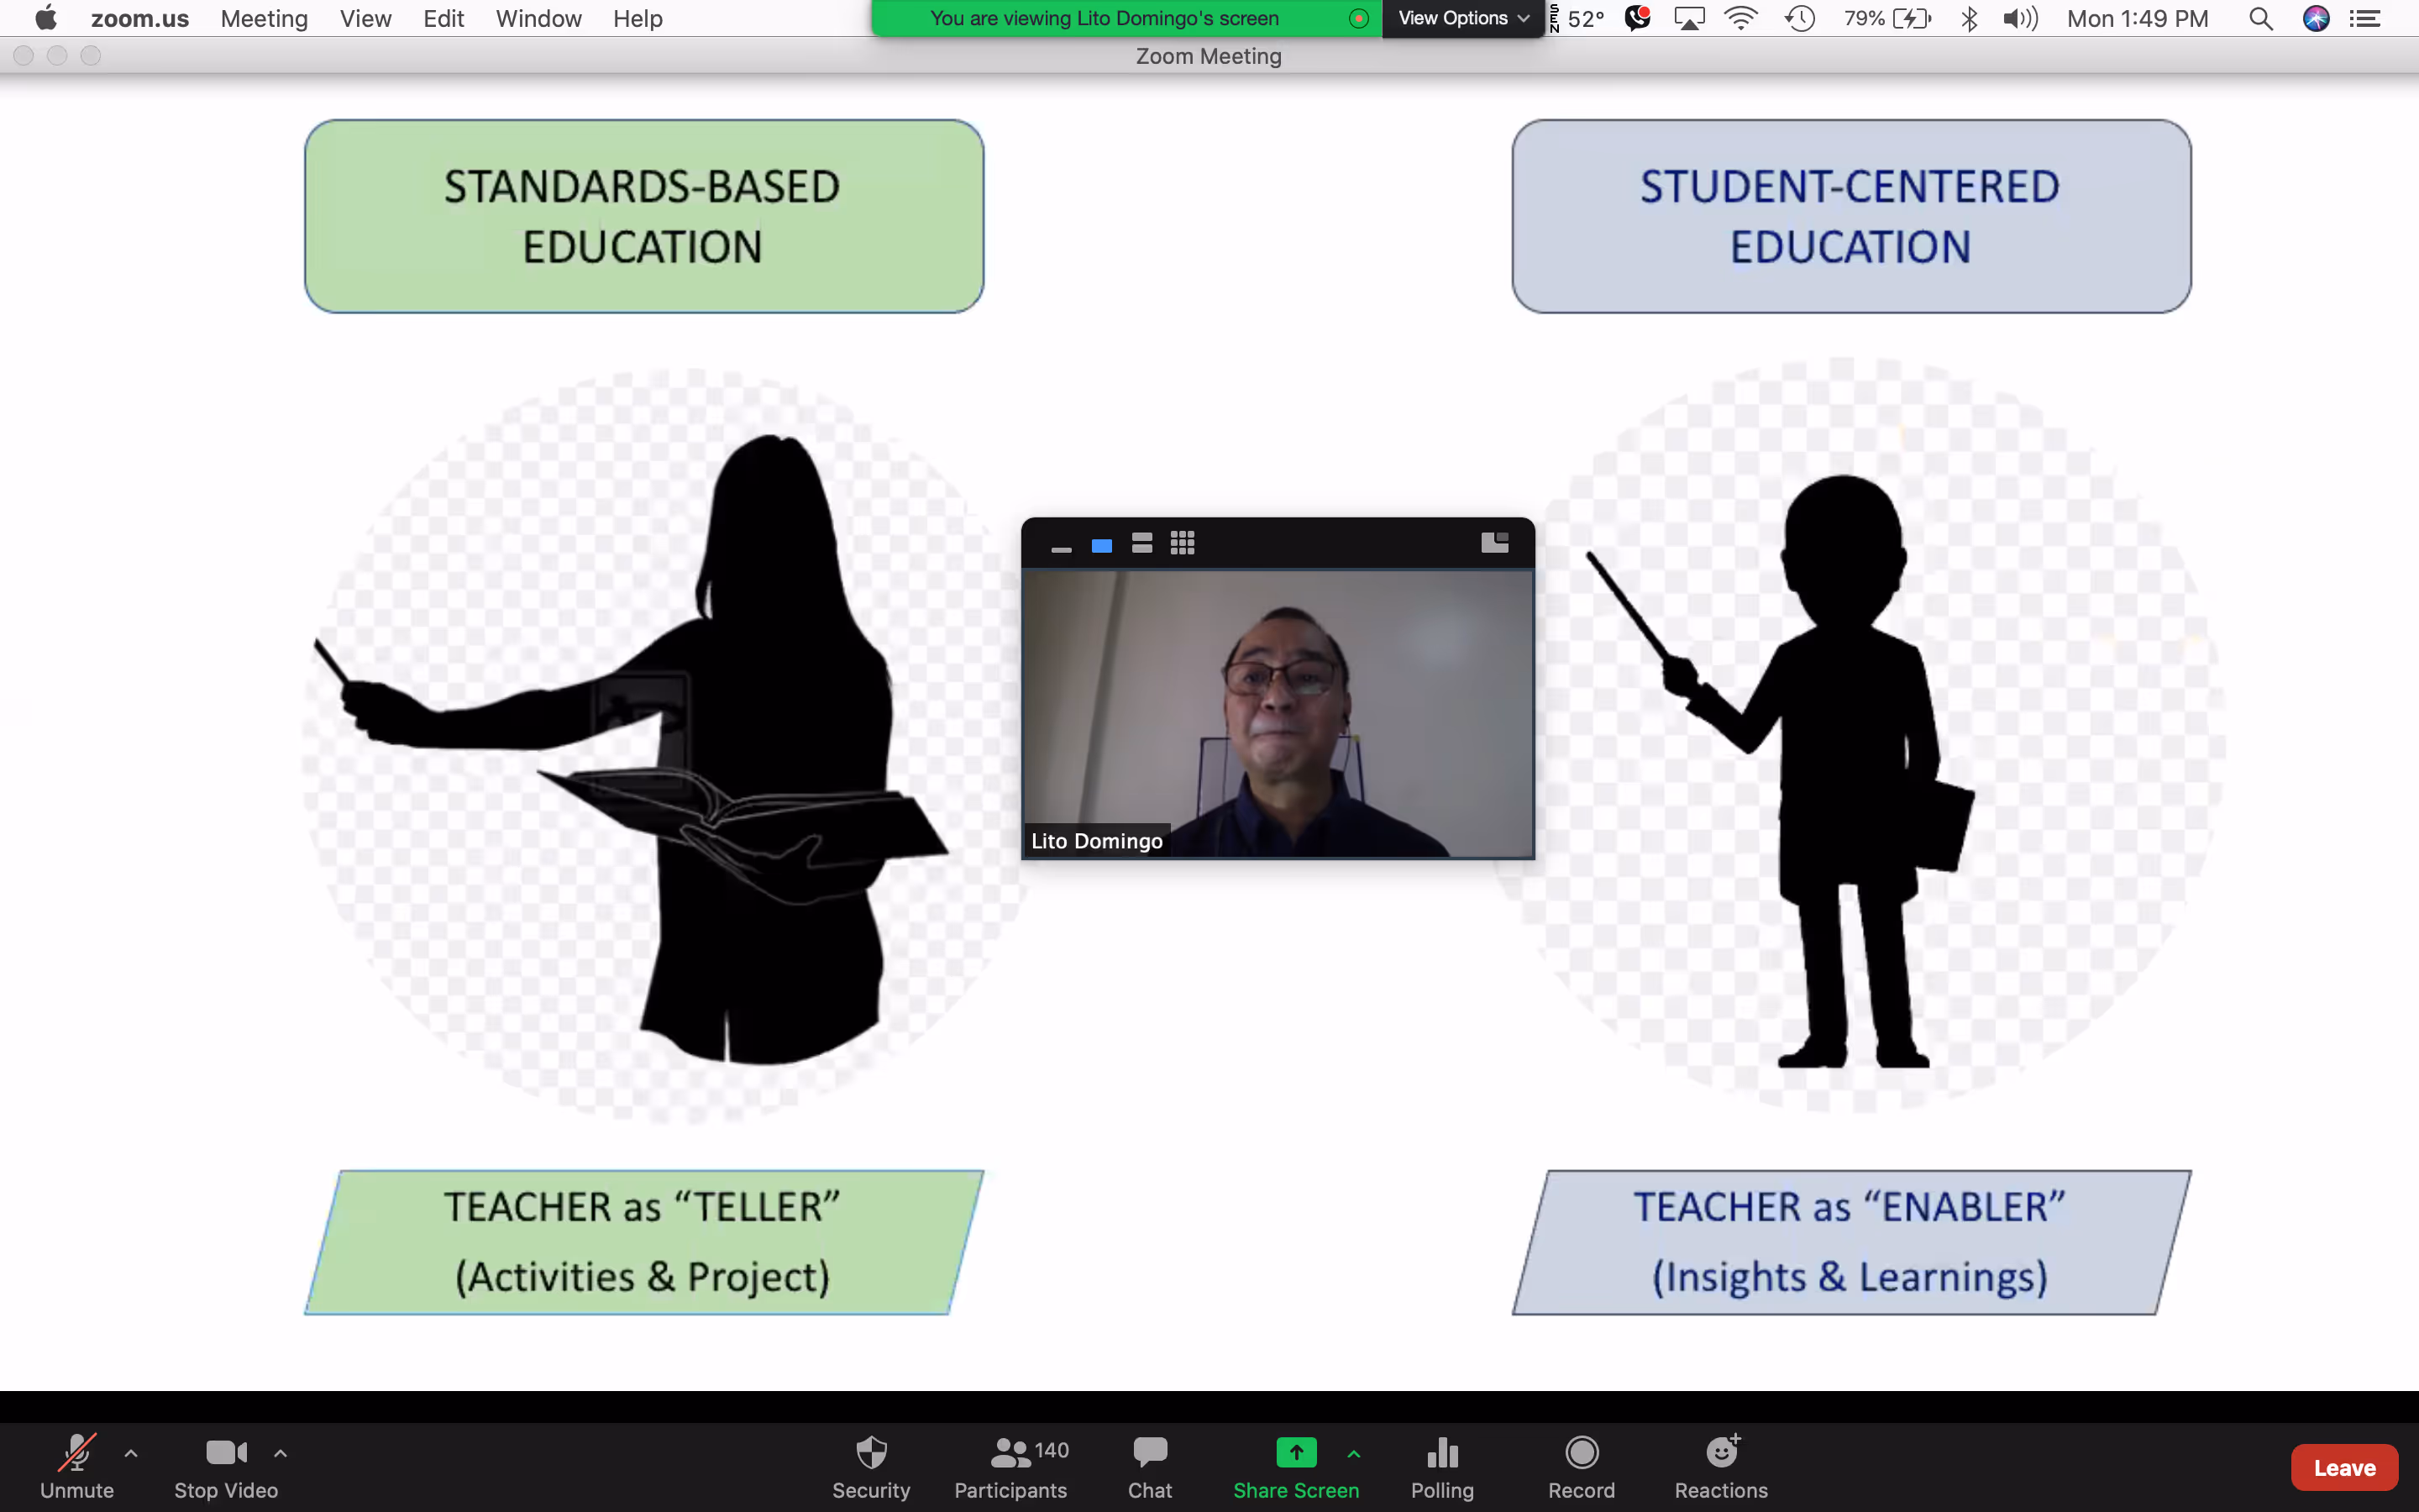Open Spotlight search magnifier
The height and width of the screenshot is (1512, 2419).
2261,18
